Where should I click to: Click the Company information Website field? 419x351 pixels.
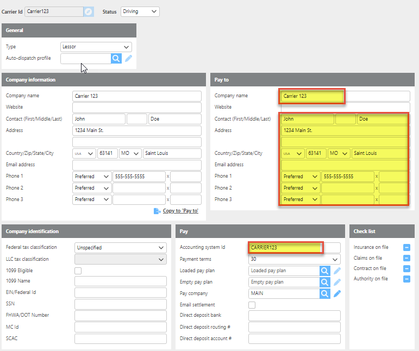pyautogui.click(x=136, y=107)
